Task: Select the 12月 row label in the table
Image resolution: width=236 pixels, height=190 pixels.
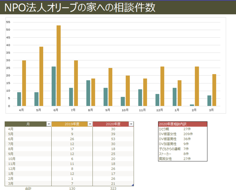Action: pyautogui.click(x=12, y=168)
